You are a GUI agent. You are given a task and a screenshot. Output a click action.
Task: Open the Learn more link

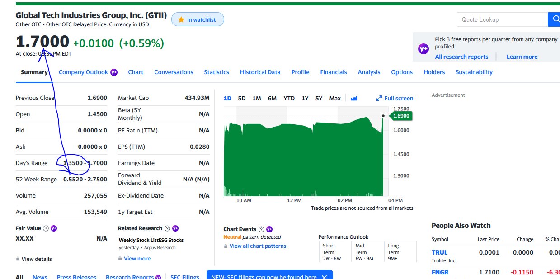(522, 57)
